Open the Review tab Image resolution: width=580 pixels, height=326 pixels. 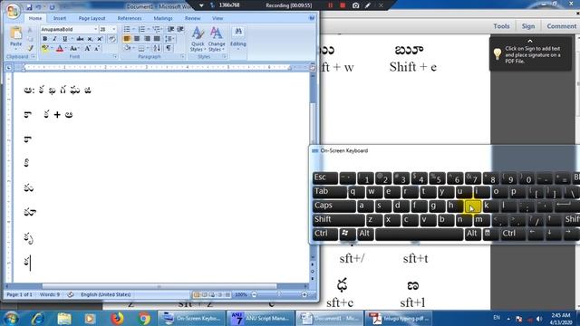click(x=192, y=18)
